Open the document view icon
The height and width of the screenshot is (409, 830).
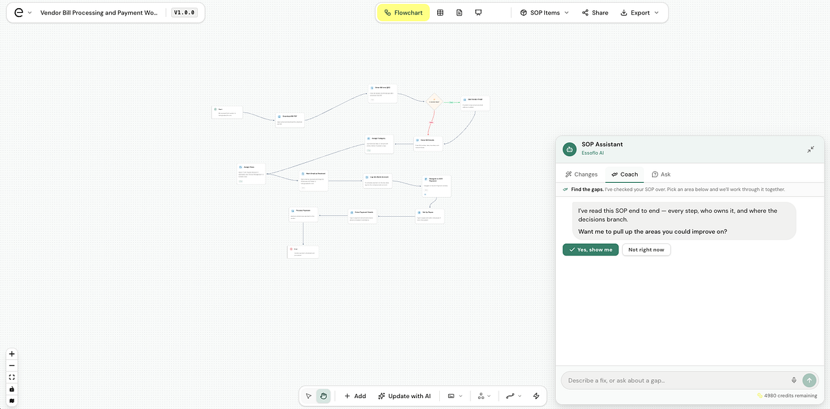[x=459, y=12]
